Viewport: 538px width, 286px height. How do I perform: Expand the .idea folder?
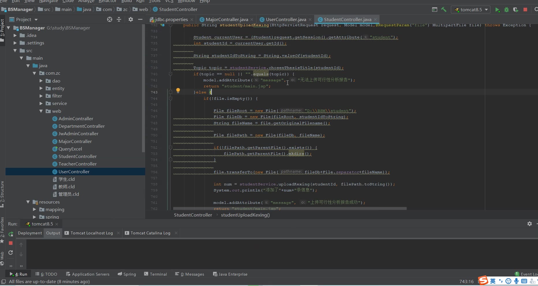15,35
